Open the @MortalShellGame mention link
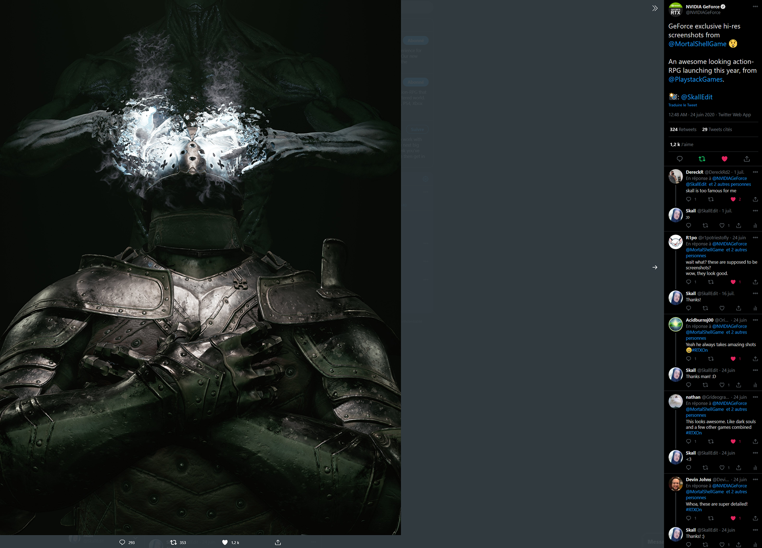The height and width of the screenshot is (548, 762). click(697, 44)
